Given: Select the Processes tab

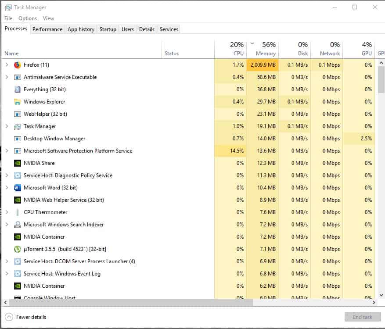Looking at the screenshot, I should [x=16, y=29].
